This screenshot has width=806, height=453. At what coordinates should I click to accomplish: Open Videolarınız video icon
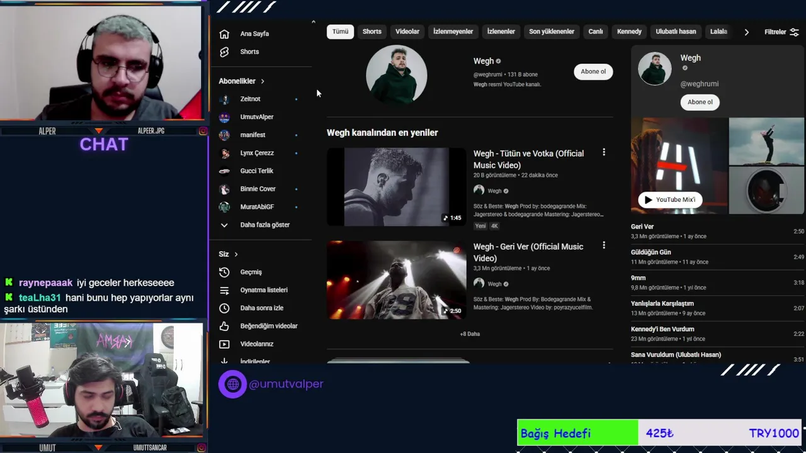click(x=224, y=344)
